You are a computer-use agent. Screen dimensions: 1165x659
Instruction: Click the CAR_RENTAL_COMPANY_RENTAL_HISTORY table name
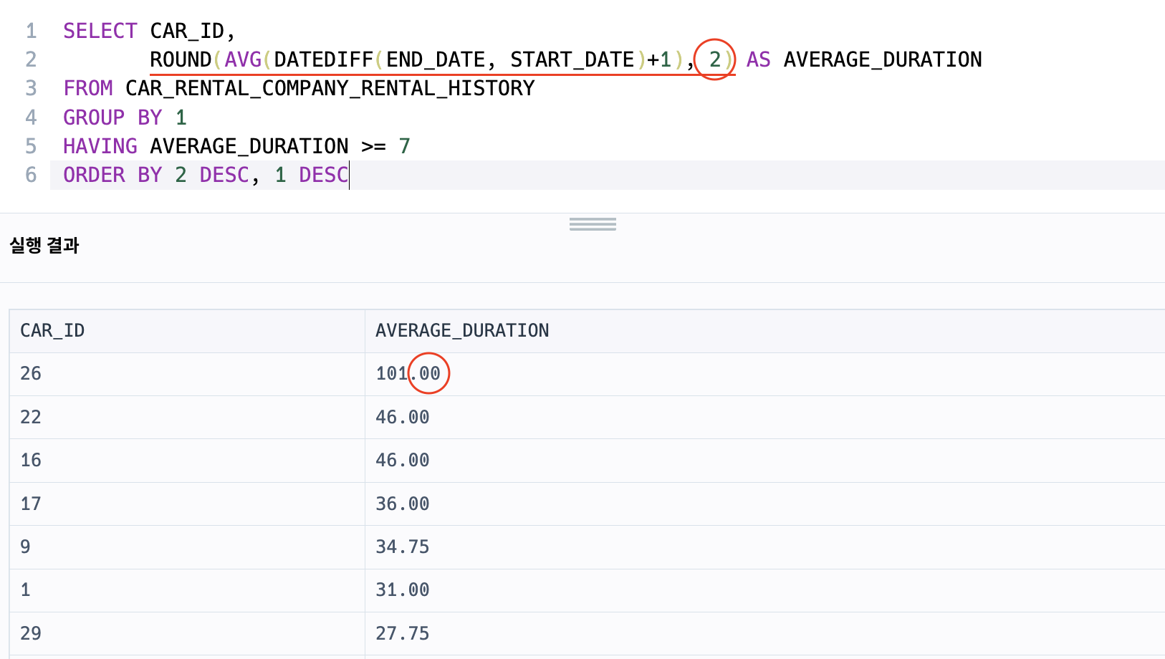point(330,88)
